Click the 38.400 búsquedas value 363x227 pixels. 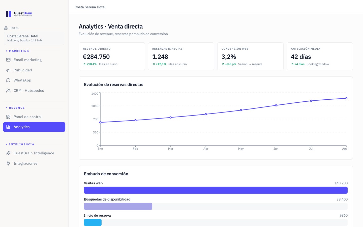pos(342,199)
